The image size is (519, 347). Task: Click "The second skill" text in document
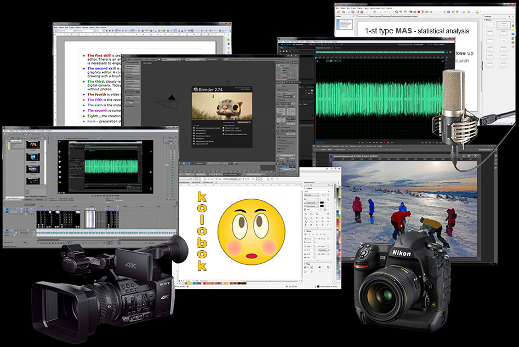coord(101,68)
